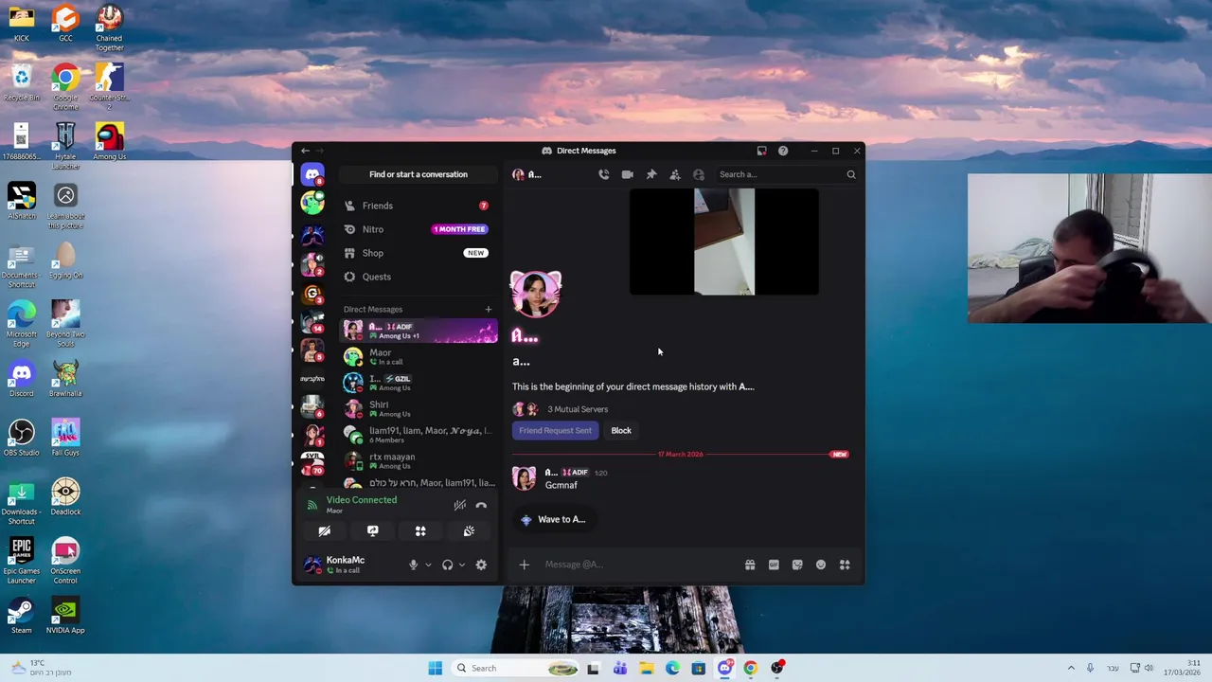Open the video stream thumbnail in chat
The image size is (1212, 682).
coord(724,242)
